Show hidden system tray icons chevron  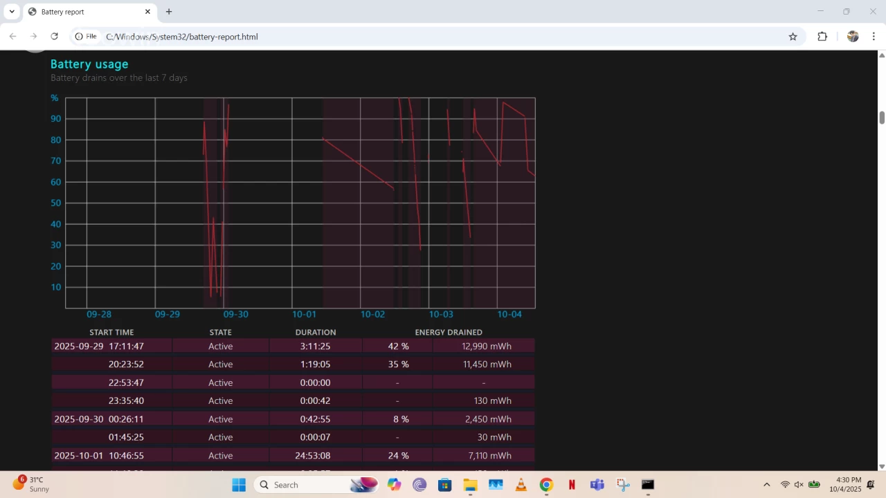click(766, 485)
